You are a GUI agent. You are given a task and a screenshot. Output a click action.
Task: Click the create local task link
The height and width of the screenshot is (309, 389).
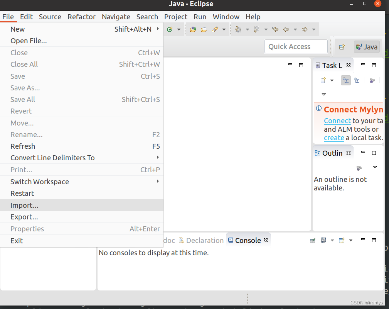click(x=334, y=138)
